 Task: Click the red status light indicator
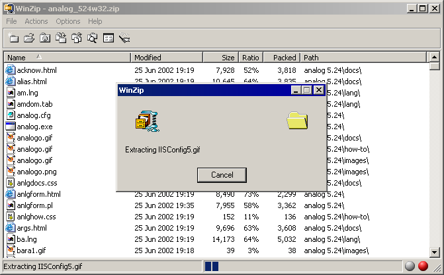pyautogui.click(x=423, y=266)
